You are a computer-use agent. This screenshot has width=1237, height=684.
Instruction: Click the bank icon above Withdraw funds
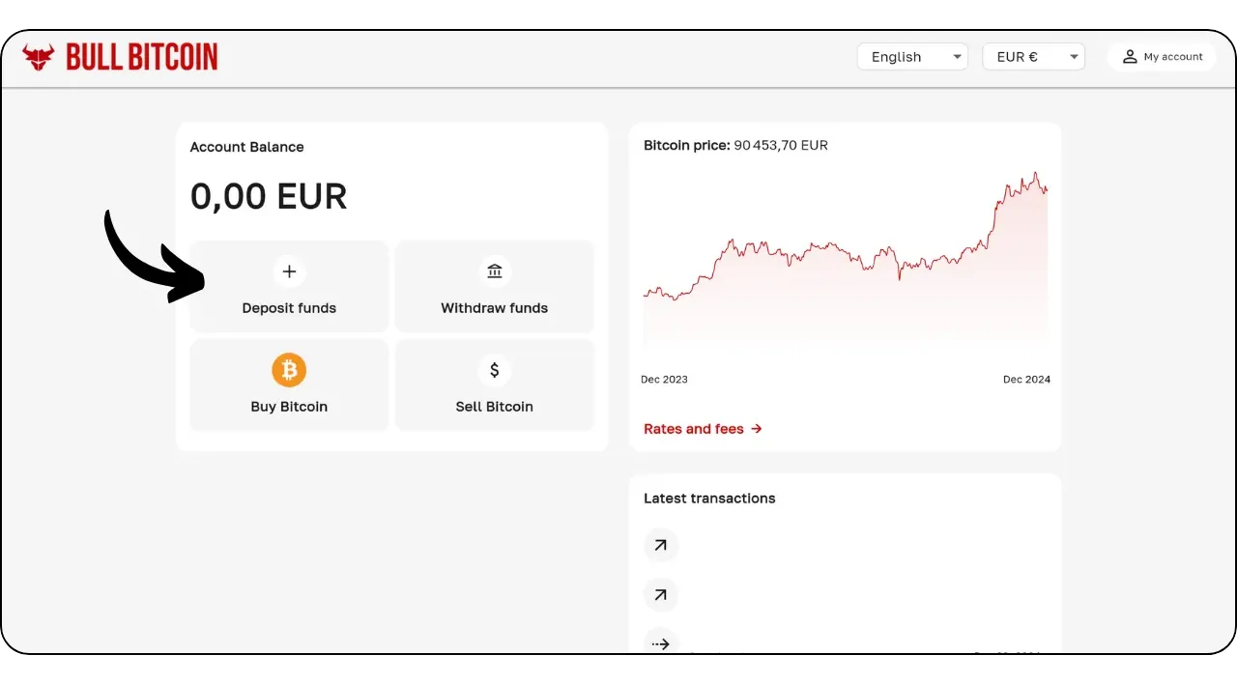(x=495, y=271)
